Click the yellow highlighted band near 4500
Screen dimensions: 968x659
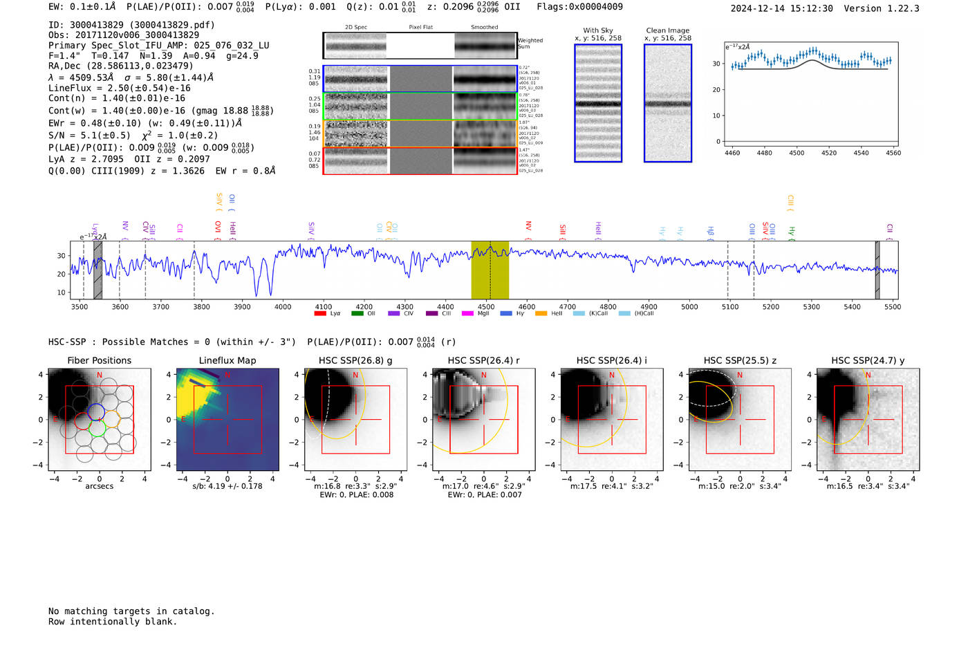click(490, 270)
